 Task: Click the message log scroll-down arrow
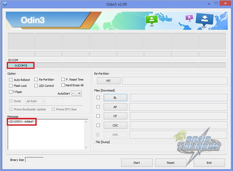click(x=86, y=147)
